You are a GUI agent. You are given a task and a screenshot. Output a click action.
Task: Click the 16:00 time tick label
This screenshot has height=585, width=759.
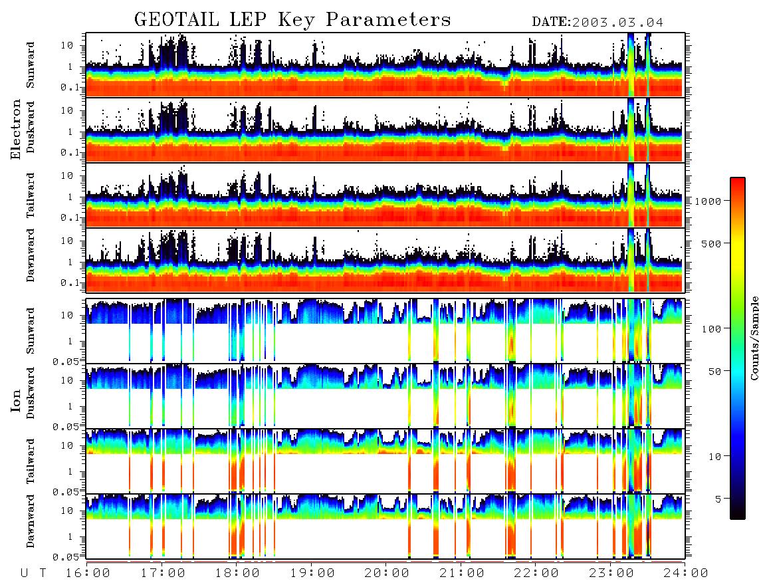[88, 574]
